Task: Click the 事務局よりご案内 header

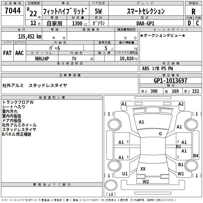Action: pyautogui.click(x=52, y=185)
